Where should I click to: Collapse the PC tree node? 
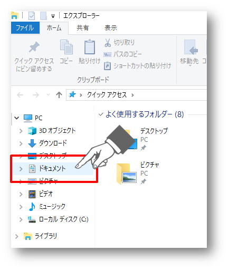tap(17, 118)
